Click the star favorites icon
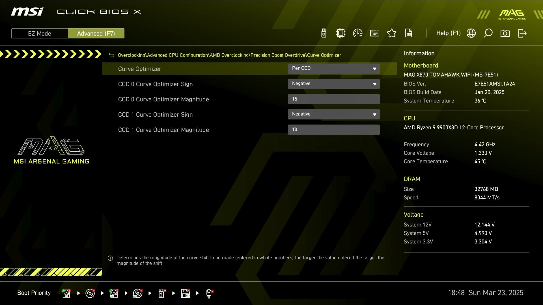Screen dimensions: 543x305 [392, 33]
